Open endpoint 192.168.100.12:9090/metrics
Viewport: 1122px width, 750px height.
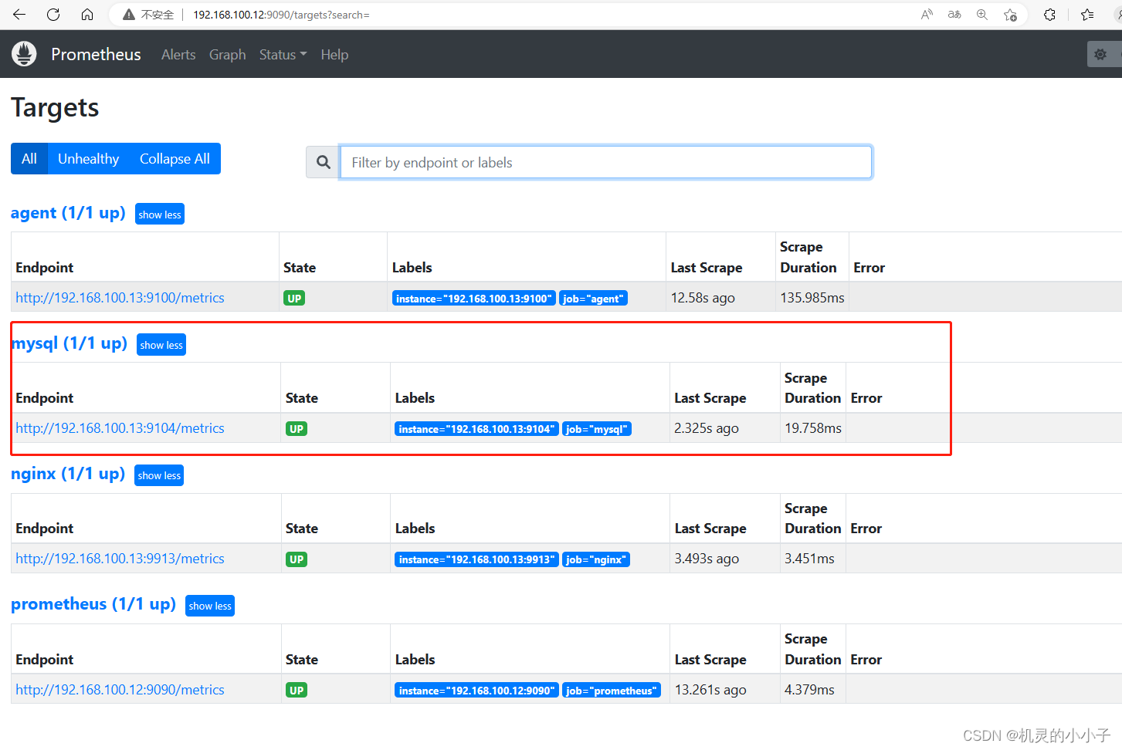[x=120, y=690]
